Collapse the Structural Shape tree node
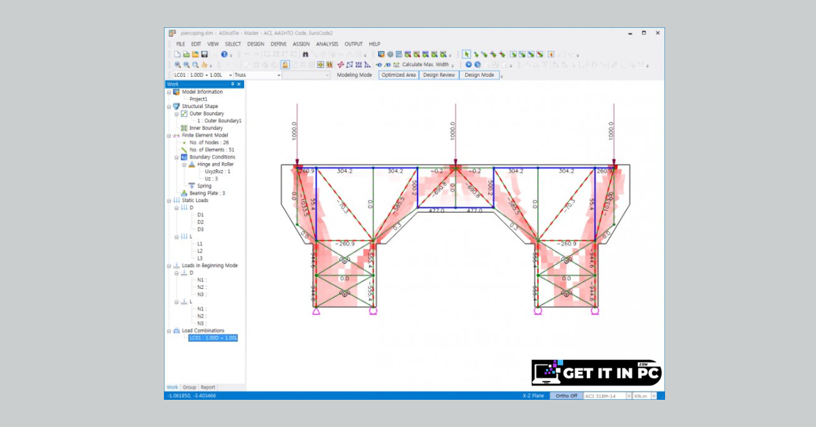Viewport: 816px width, 427px height. (x=169, y=106)
